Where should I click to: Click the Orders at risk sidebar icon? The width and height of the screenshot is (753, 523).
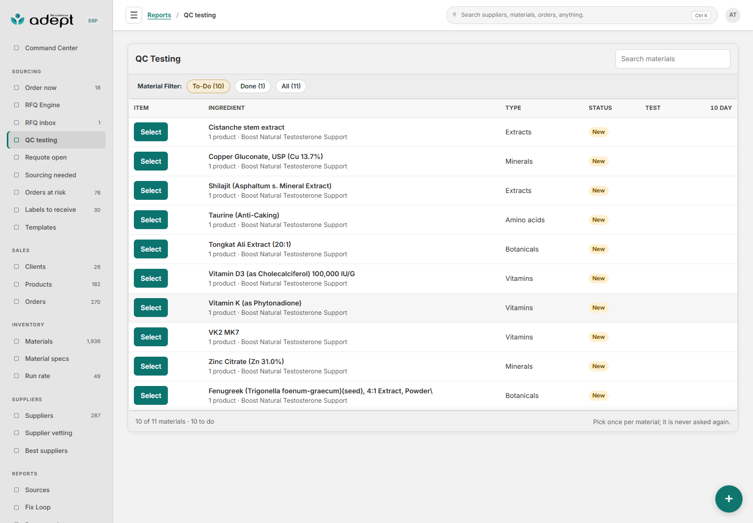pos(16,192)
